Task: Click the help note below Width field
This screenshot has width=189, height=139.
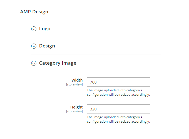Action: 118,92
